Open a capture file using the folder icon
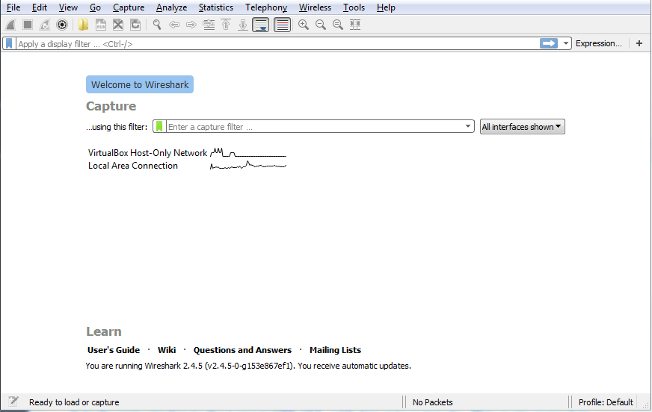Screen dimensions: 652x412 [83, 25]
